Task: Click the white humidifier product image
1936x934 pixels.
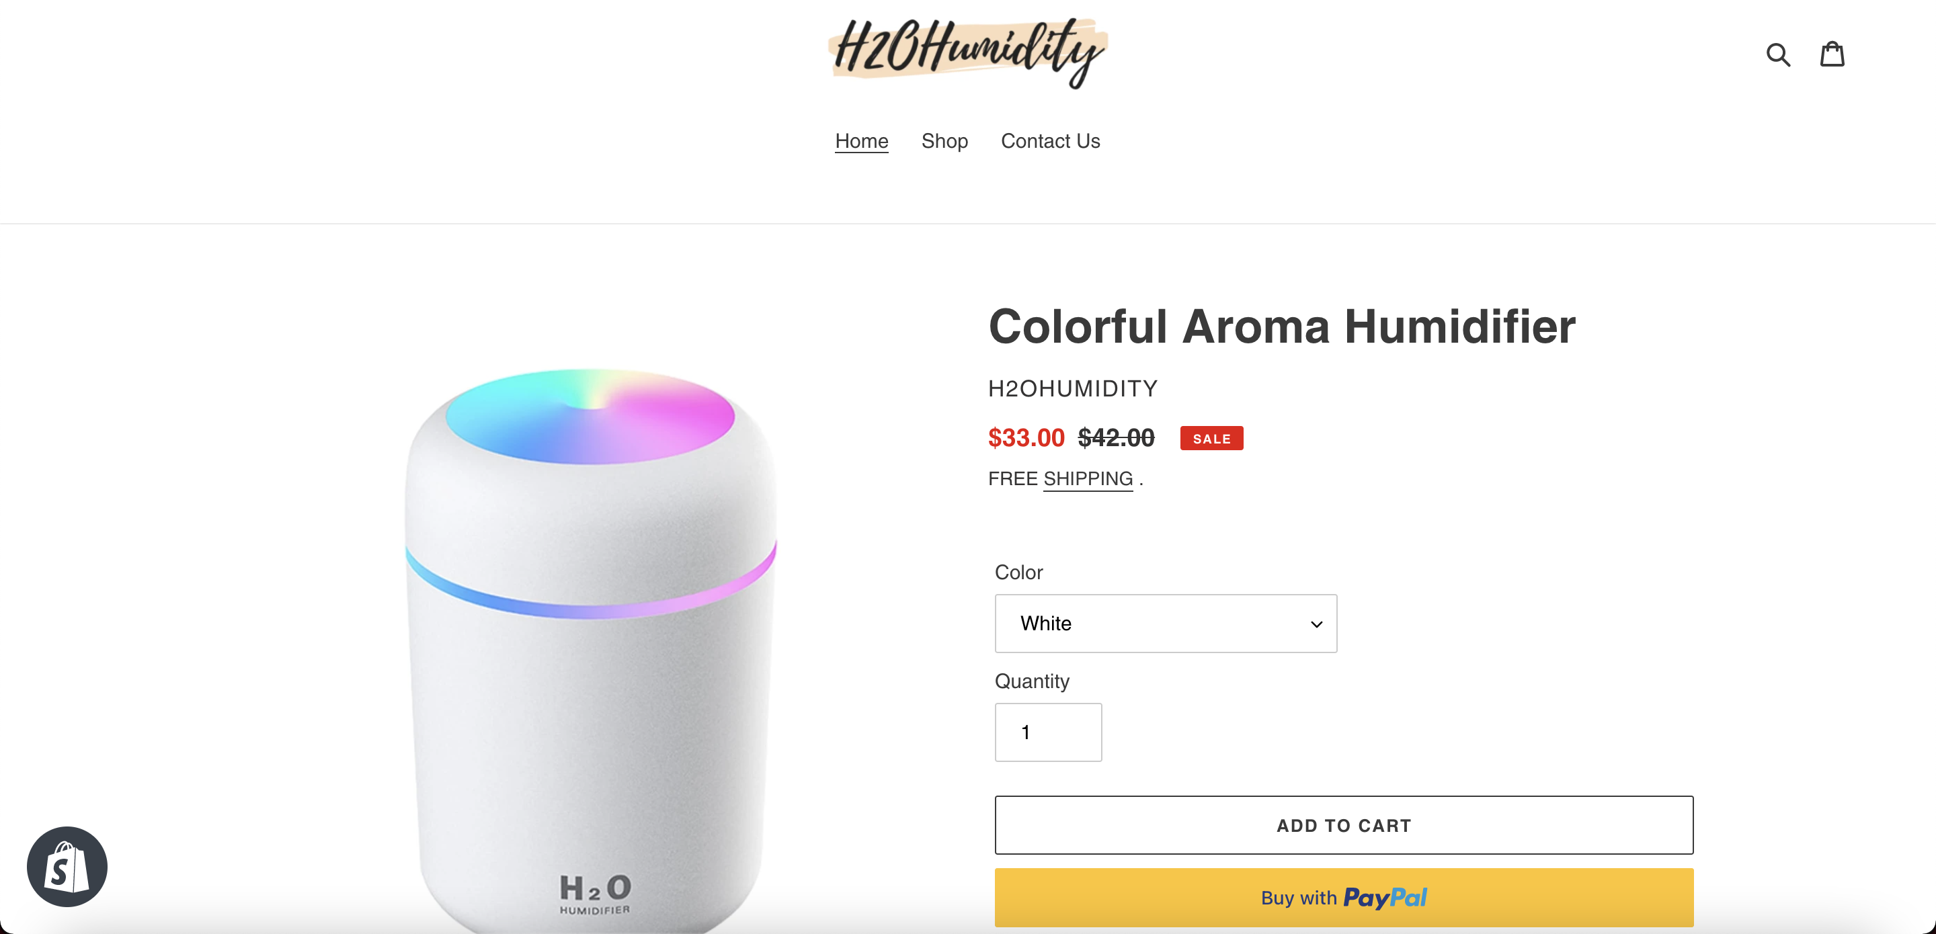Action: click(x=592, y=650)
